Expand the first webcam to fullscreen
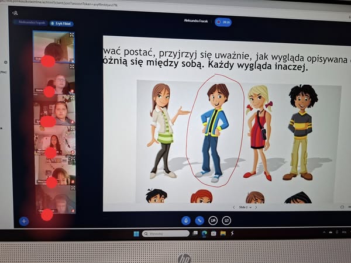This screenshot has width=351, height=263. (72, 35)
